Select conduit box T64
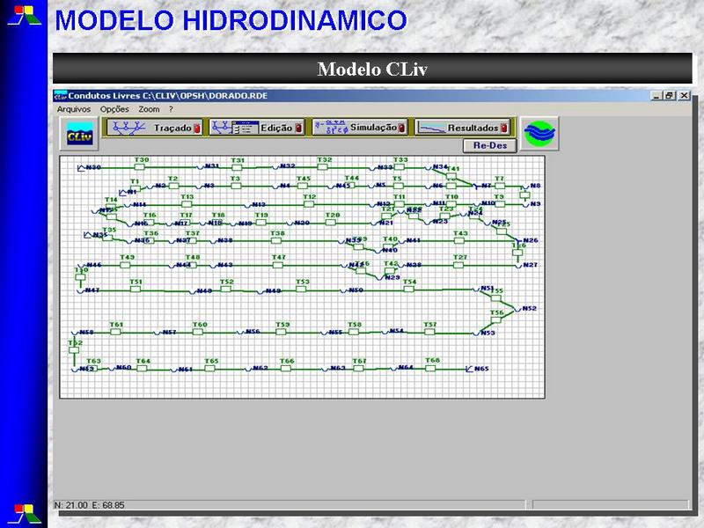Image resolution: width=704 pixels, height=528 pixels. coord(142,368)
